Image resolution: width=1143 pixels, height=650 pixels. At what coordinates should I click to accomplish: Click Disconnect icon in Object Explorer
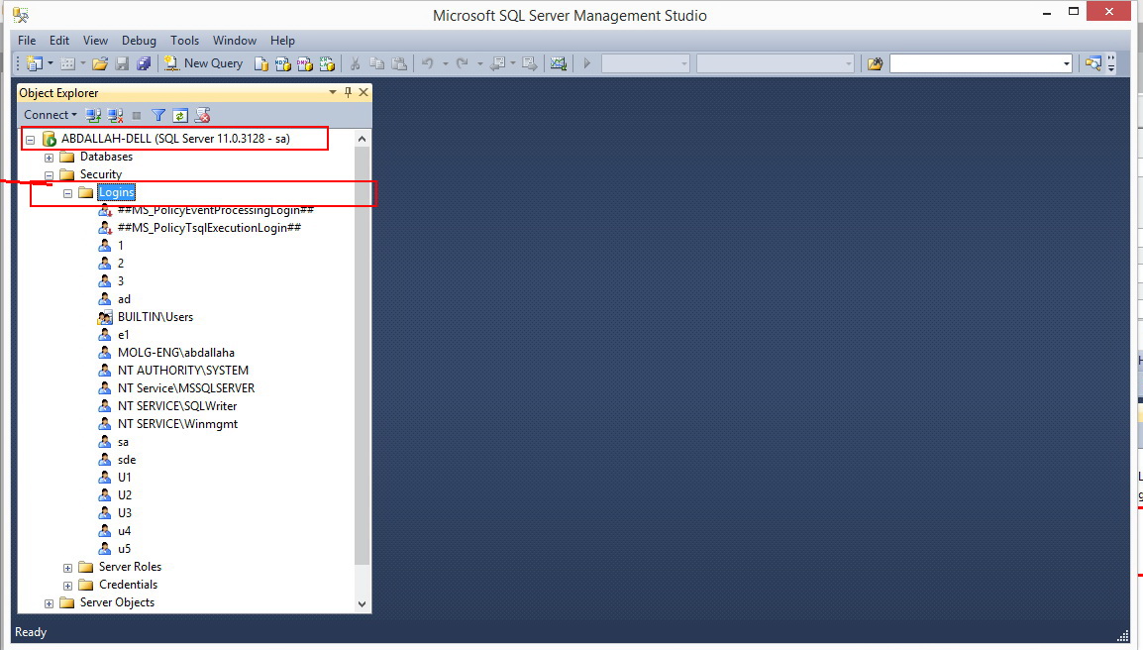tap(115, 115)
